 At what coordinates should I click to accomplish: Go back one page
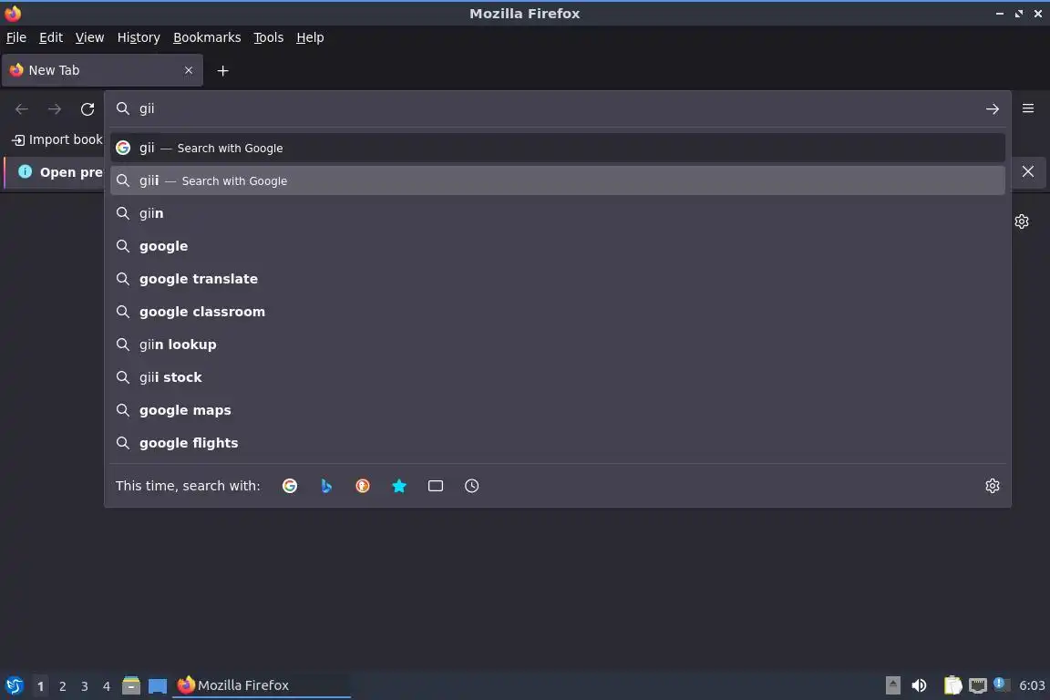point(22,109)
